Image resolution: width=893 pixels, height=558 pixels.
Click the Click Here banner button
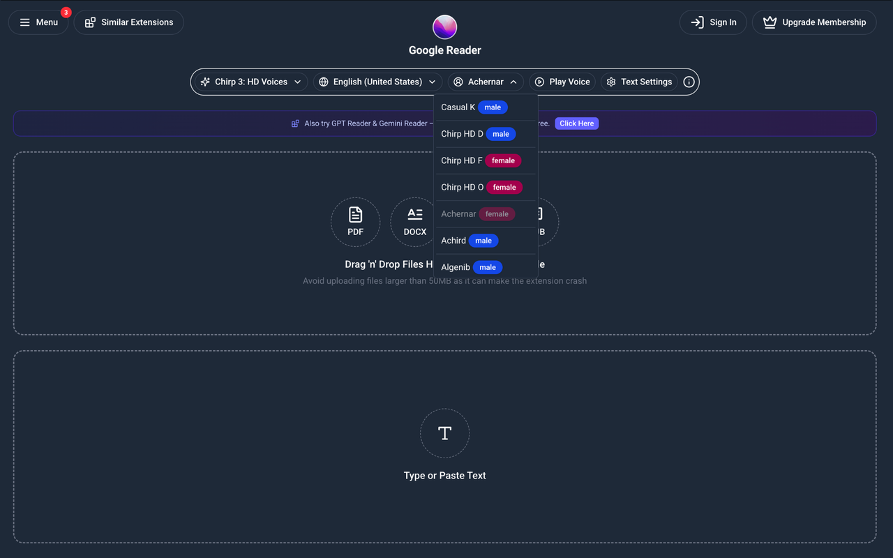(577, 123)
